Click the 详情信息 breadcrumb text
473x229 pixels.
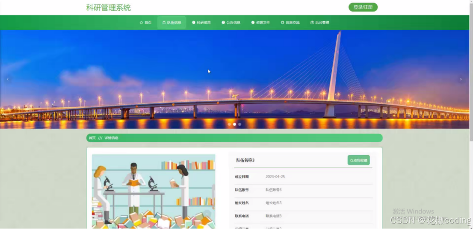click(x=111, y=138)
